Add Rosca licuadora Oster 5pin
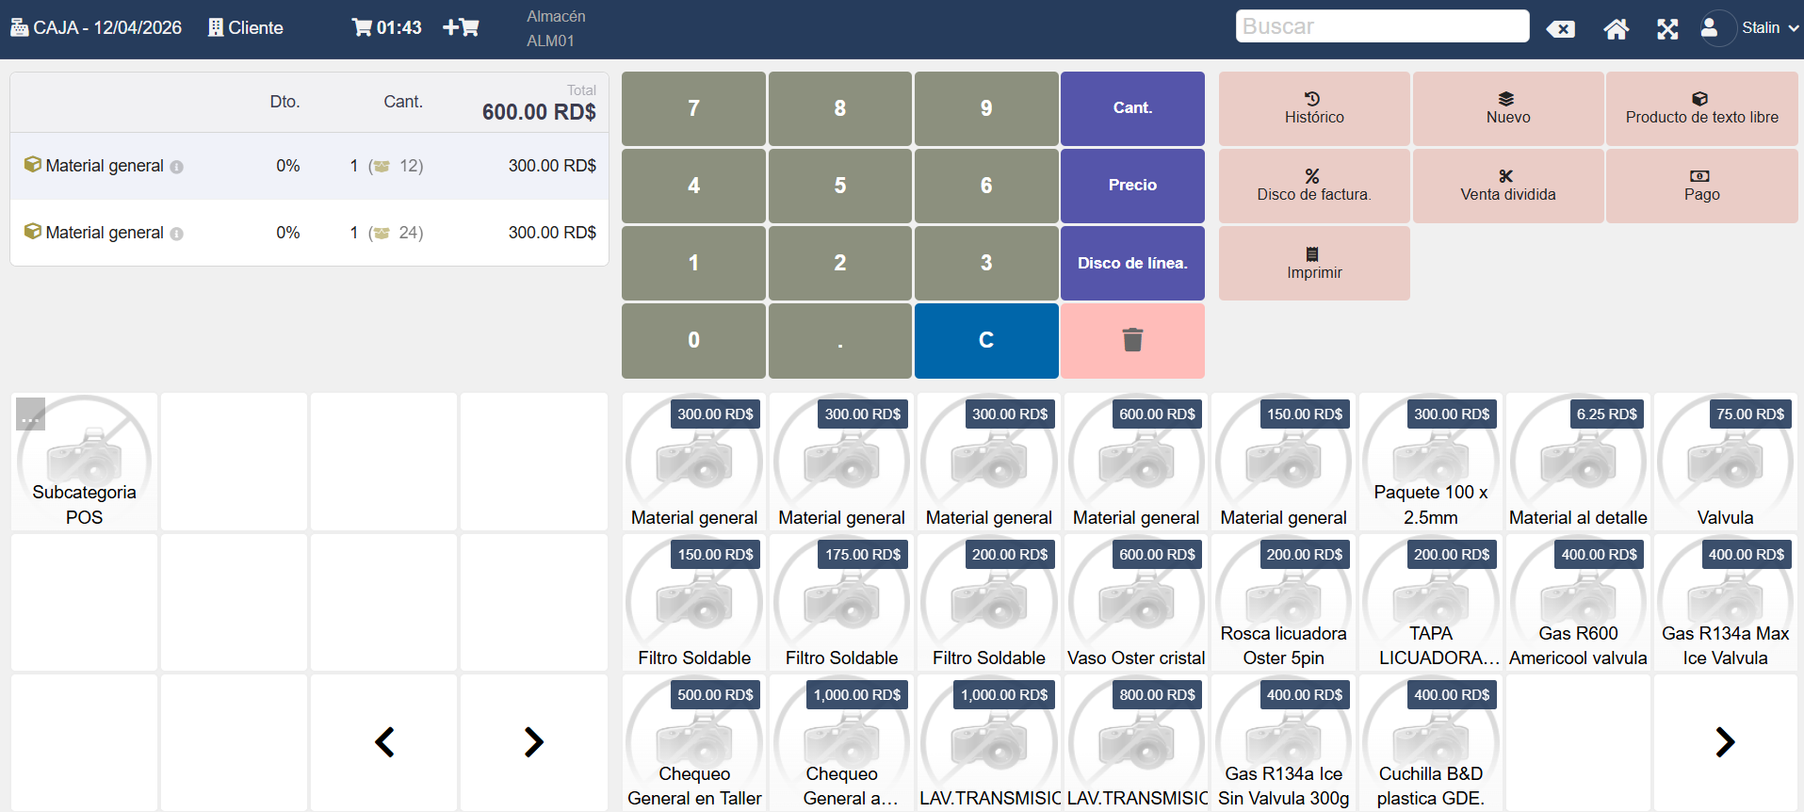This screenshot has height=812, width=1804. pos(1283,603)
